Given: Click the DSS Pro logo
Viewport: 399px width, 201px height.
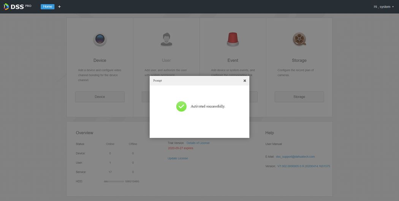Looking at the screenshot, I should click(17, 6).
